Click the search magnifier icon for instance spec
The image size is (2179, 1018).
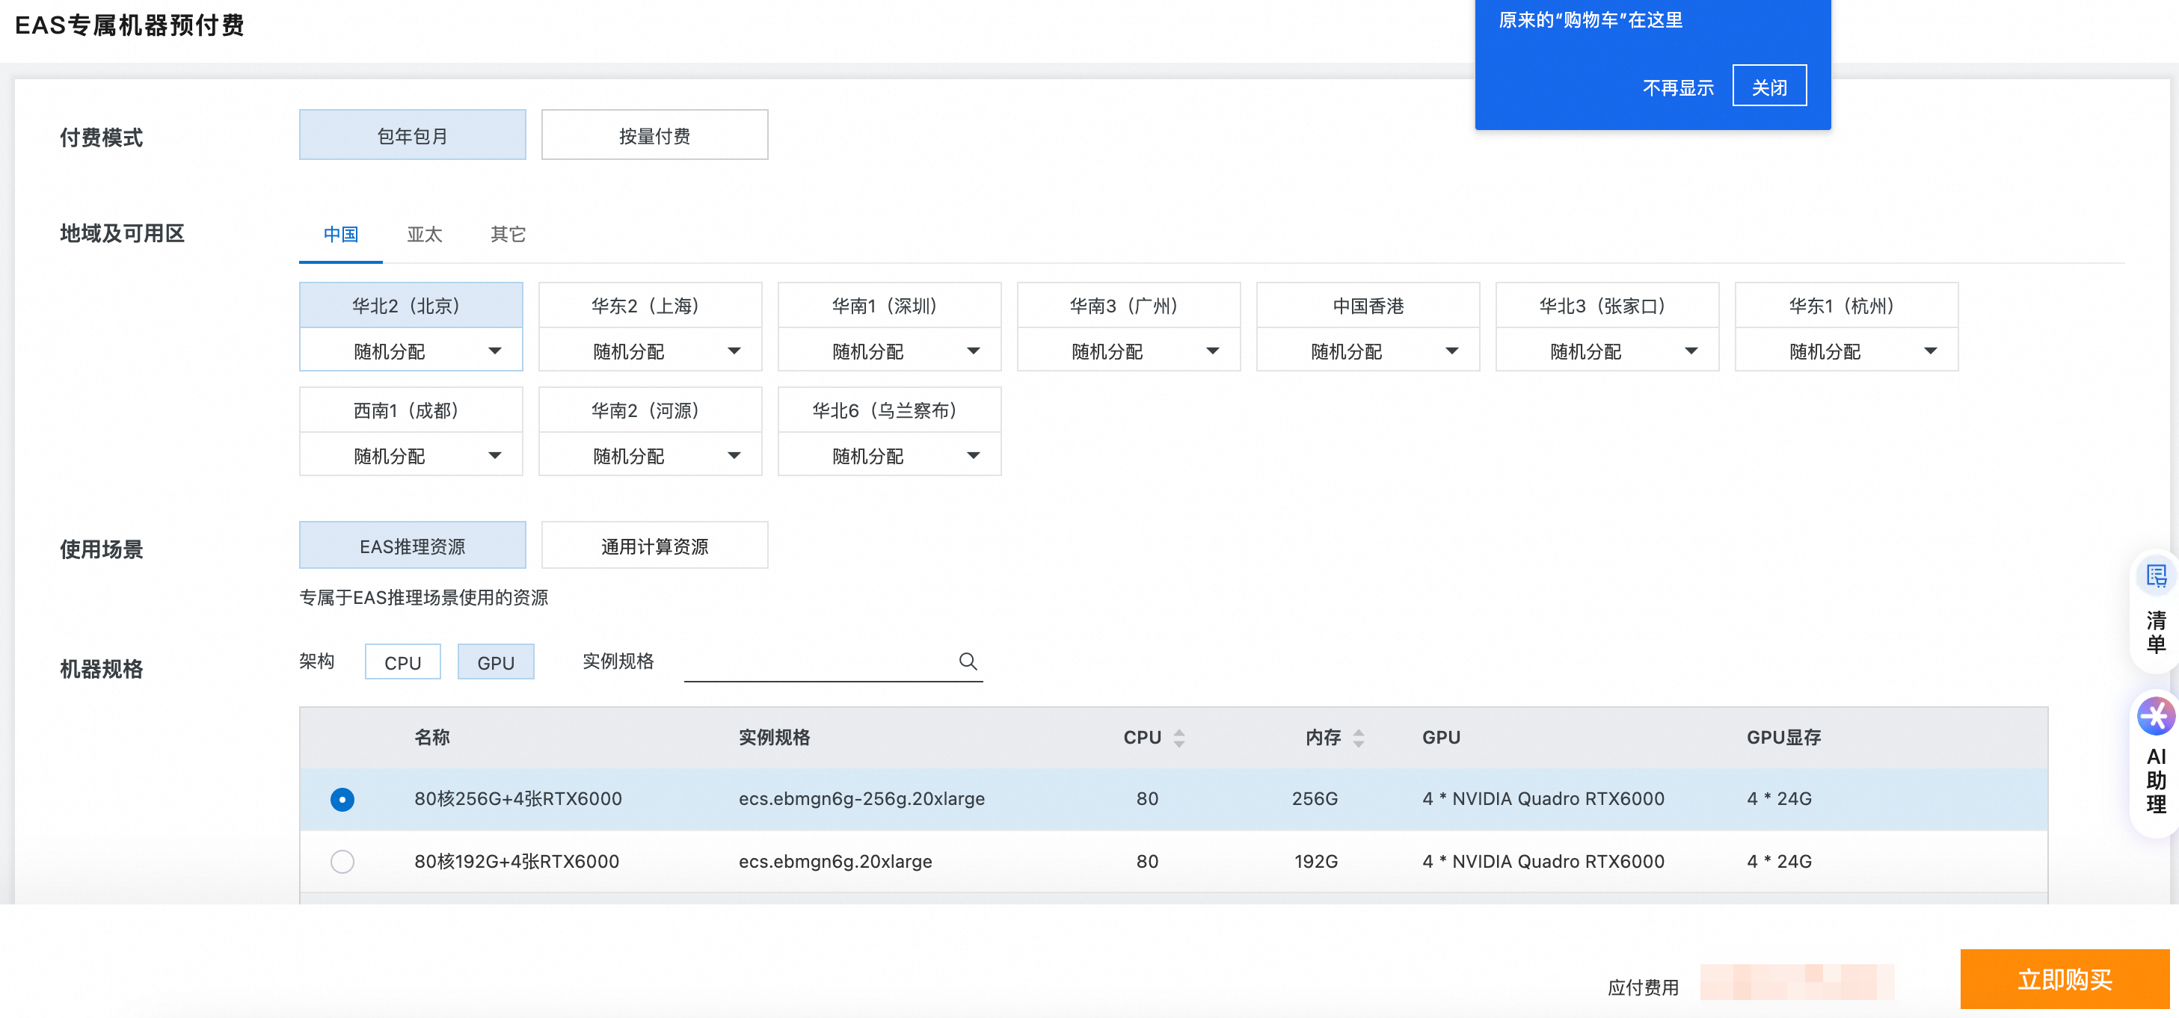point(968,661)
